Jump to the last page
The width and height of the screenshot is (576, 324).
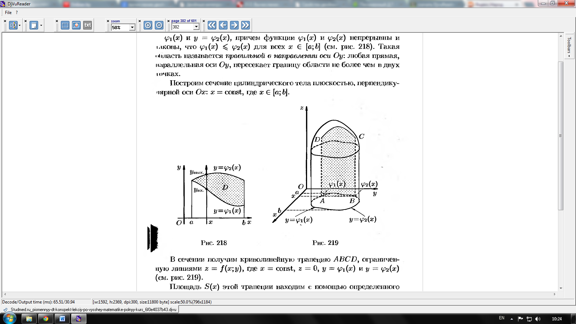246,25
